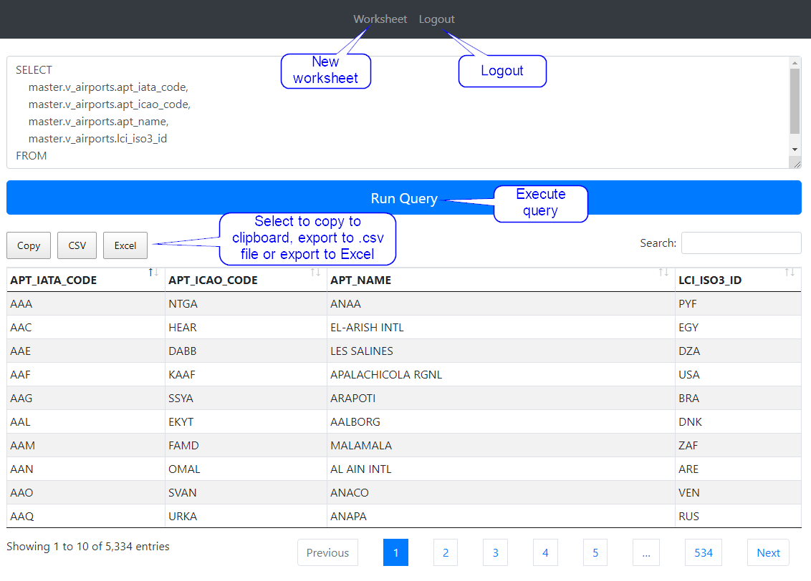Select country code USA

[x=738, y=374]
